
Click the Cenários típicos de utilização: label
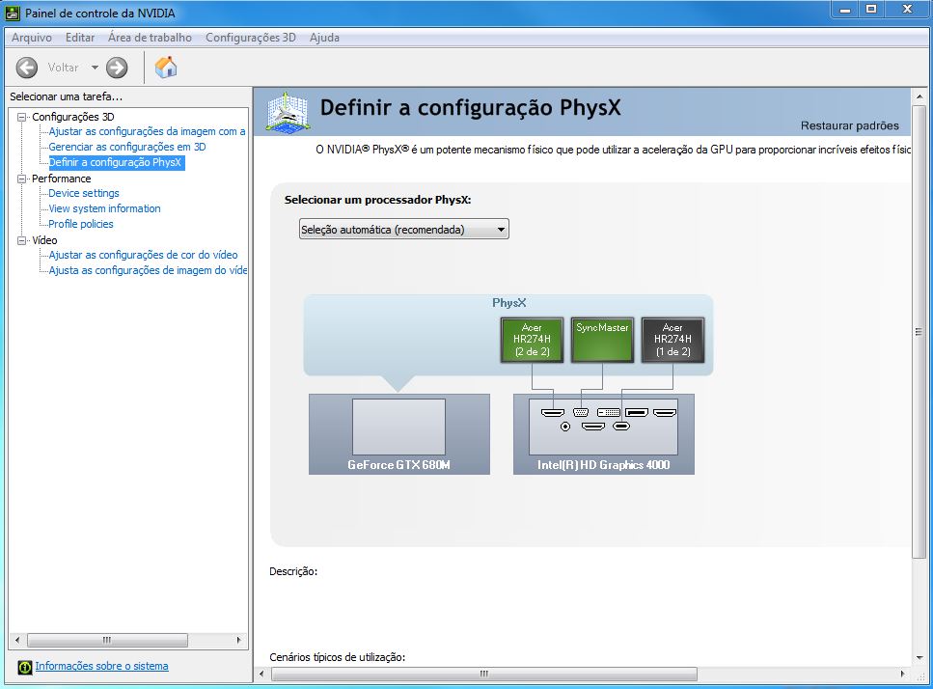[x=338, y=657]
